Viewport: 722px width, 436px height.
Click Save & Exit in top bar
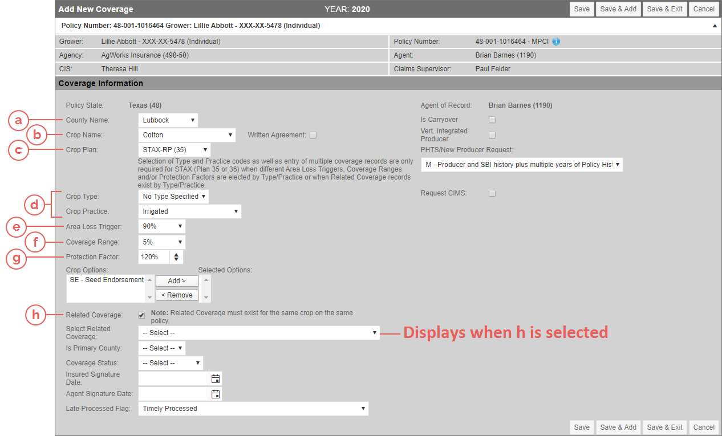[x=664, y=9]
